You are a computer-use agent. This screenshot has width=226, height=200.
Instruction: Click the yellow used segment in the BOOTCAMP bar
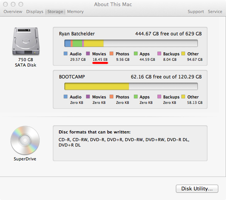[x=97, y=87]
